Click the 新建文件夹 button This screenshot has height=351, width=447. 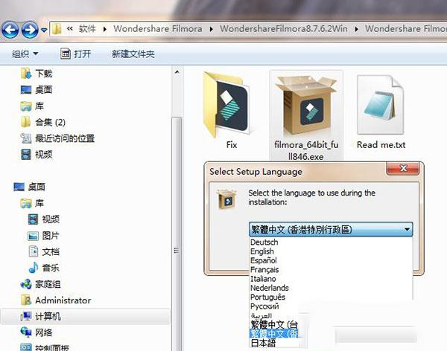[x=133, y=54]
